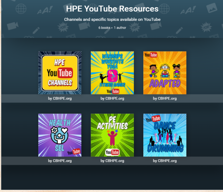Click the 1 author count text

coord(120,28)
